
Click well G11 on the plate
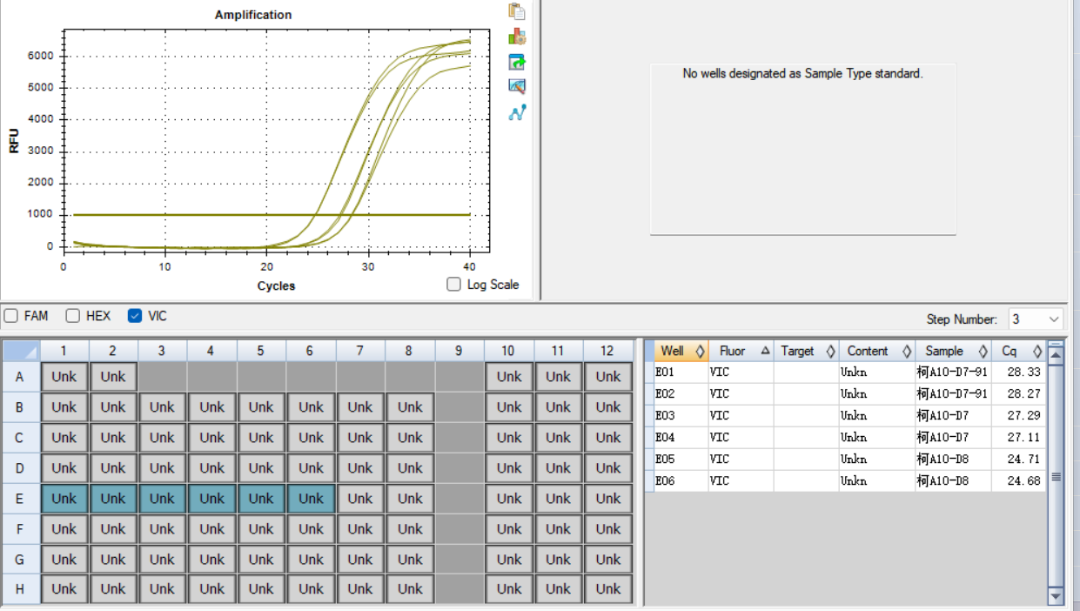click(559, 560)
